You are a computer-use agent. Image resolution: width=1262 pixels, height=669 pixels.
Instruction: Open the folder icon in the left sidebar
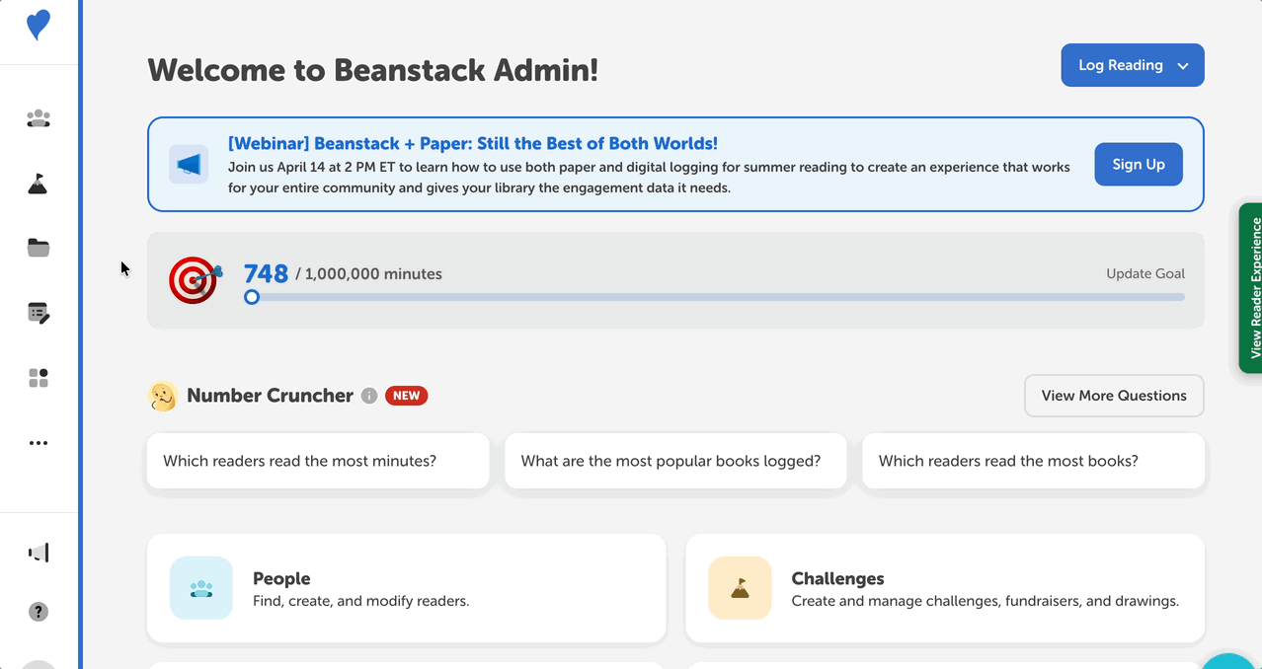coord(38,248)
